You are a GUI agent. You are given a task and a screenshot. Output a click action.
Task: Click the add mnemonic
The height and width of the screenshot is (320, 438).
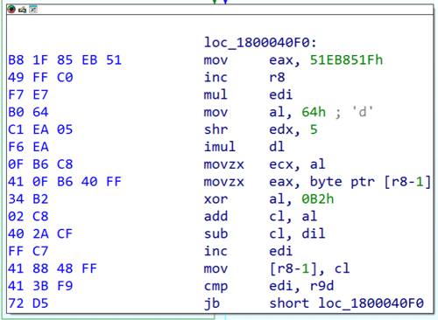point(215,217)
